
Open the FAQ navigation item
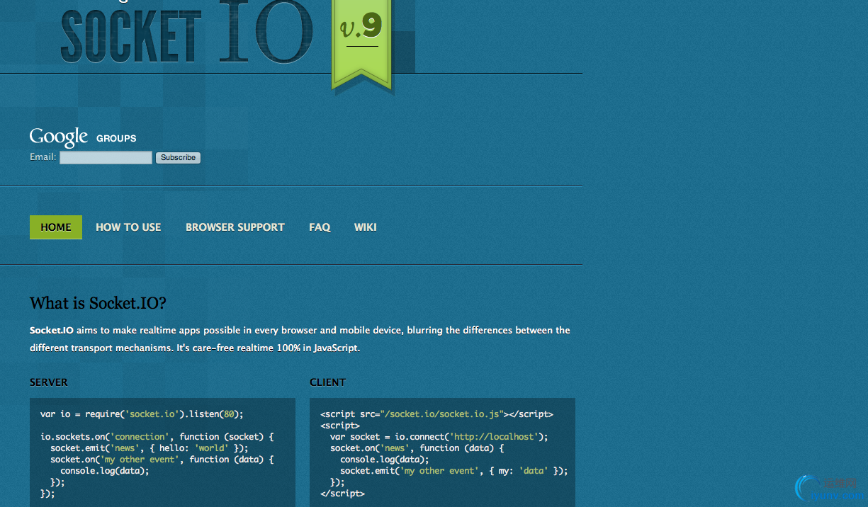320,227
